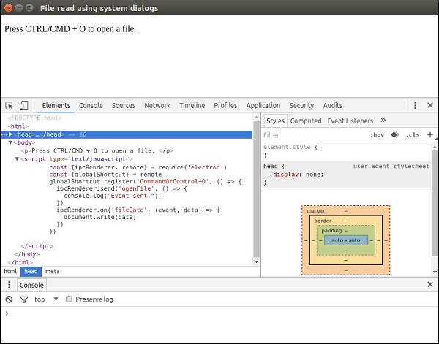Activate the inspect element picker icon

[x=10, y=106]
